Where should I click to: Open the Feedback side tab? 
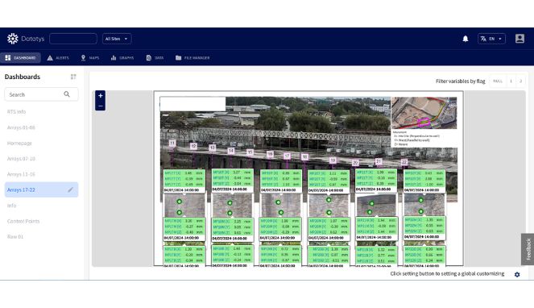coord(528,249)
